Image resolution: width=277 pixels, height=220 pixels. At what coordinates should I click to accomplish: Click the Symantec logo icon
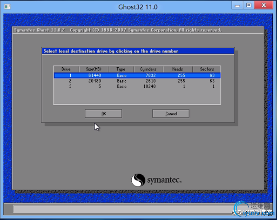[x=138, y=180]
